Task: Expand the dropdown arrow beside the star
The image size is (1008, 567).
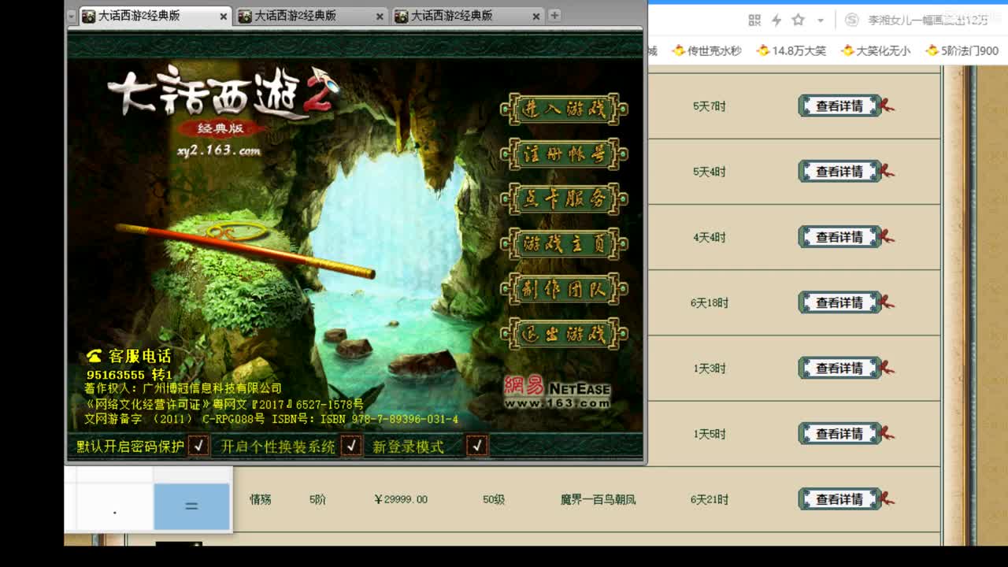Action: pyautogui.click(x=820, y=20)
